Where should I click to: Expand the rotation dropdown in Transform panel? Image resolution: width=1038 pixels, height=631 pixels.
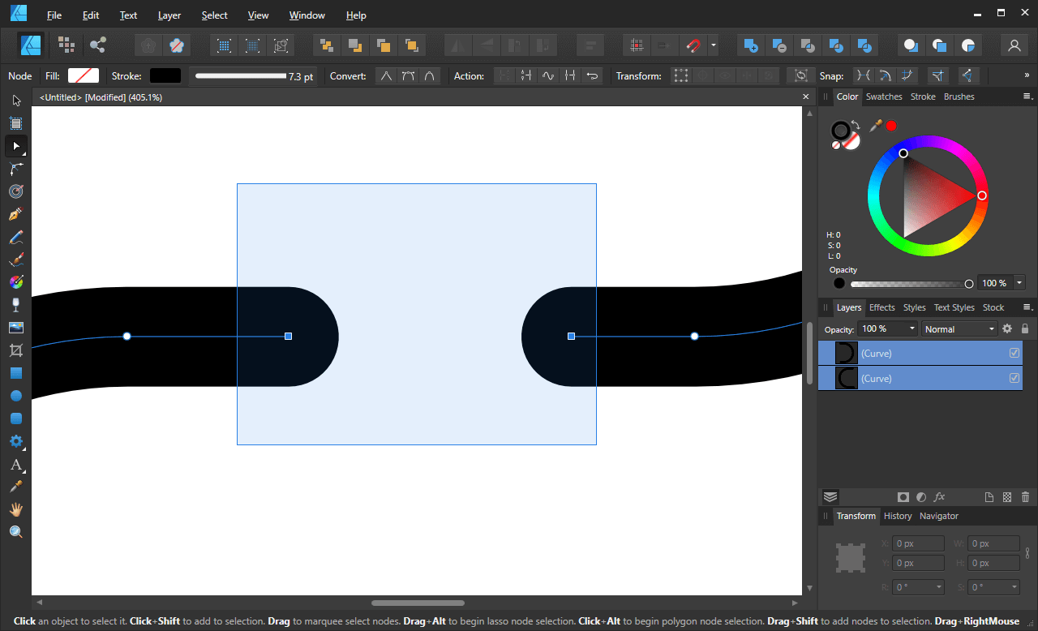pyautogui.click(x=940, y=586)
